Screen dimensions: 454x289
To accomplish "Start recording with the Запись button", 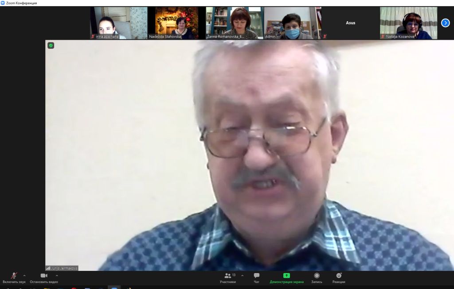I will [317, 277].
